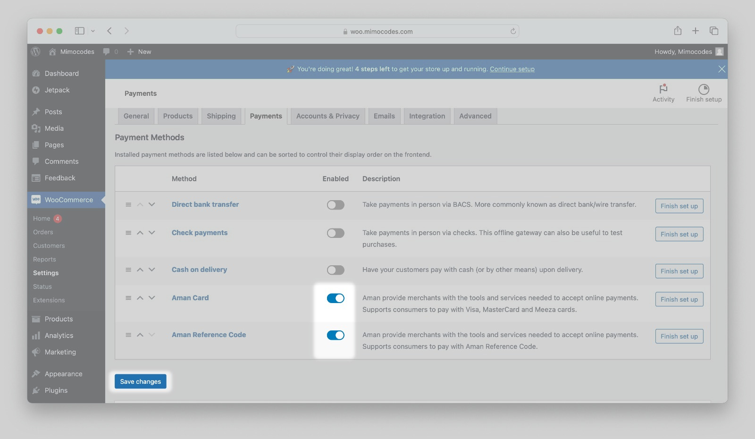Screen dimensions: 755x439
Task: Move Aman Card up with arrow
Action: [x=140, y=298]
